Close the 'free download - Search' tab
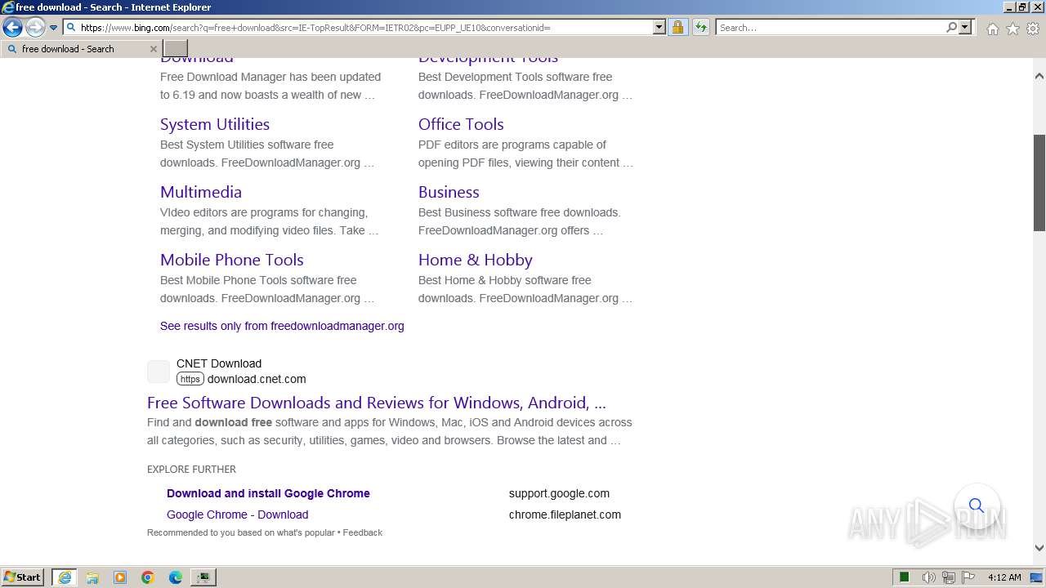This screenshot has width=1046, height=588. (x=153, y=49)
